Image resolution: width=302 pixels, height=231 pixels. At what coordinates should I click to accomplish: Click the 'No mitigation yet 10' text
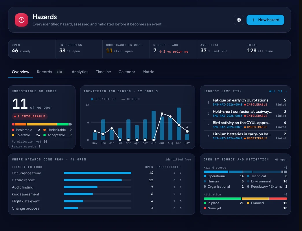(30, 141)
